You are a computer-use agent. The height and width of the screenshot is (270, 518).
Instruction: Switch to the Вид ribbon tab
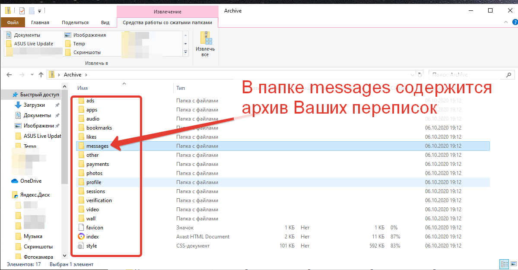pyautogui.click(x=105, y=22)
